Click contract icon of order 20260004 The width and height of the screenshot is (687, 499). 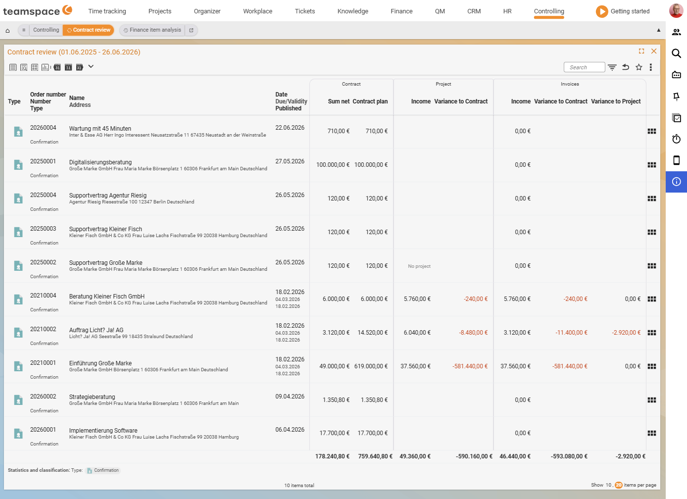[x=18, y=132]
